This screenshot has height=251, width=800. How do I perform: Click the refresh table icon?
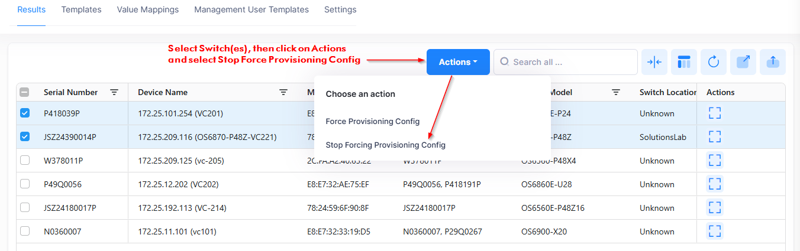714,62
